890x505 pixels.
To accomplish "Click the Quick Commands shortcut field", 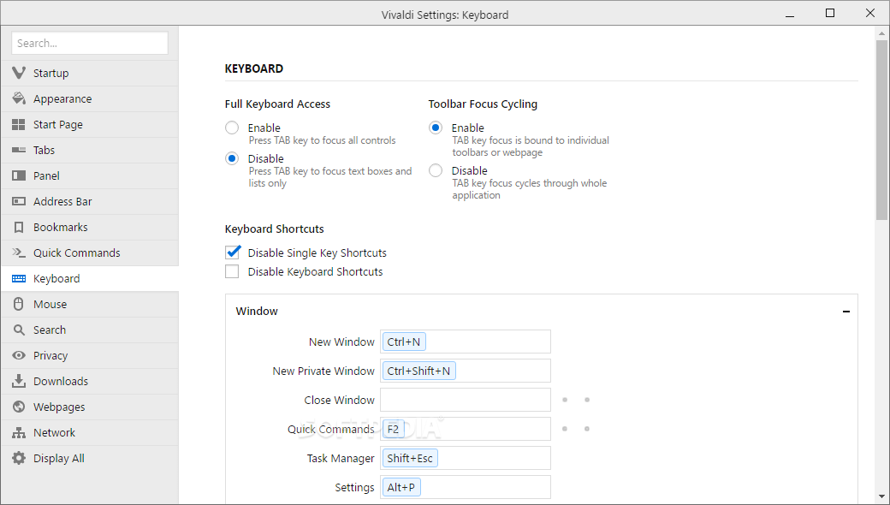I will coord(466,429).
